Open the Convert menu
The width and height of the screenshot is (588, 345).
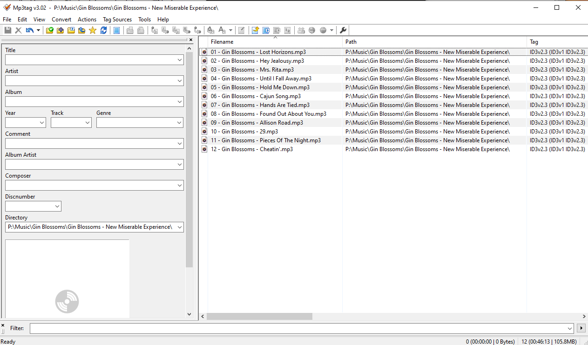pyautogui.click(x=61, y=20)
